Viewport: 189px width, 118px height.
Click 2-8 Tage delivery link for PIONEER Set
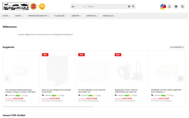[x=170, y=95]
